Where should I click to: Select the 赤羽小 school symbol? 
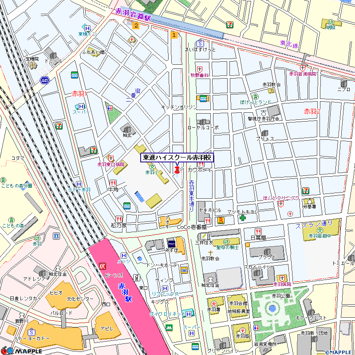point(152,167)
